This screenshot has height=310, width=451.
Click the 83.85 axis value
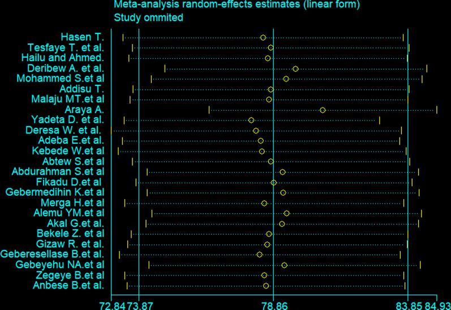click(409, 305)
